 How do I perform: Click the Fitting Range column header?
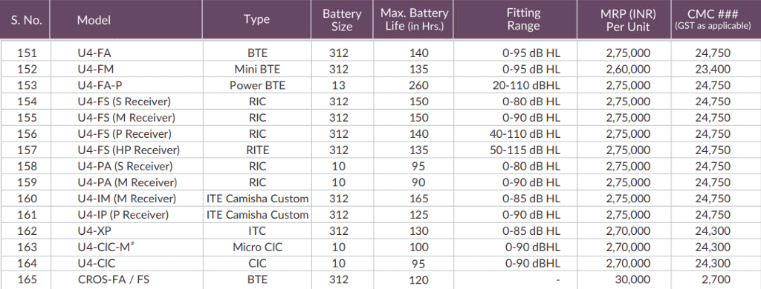(523, 19)
